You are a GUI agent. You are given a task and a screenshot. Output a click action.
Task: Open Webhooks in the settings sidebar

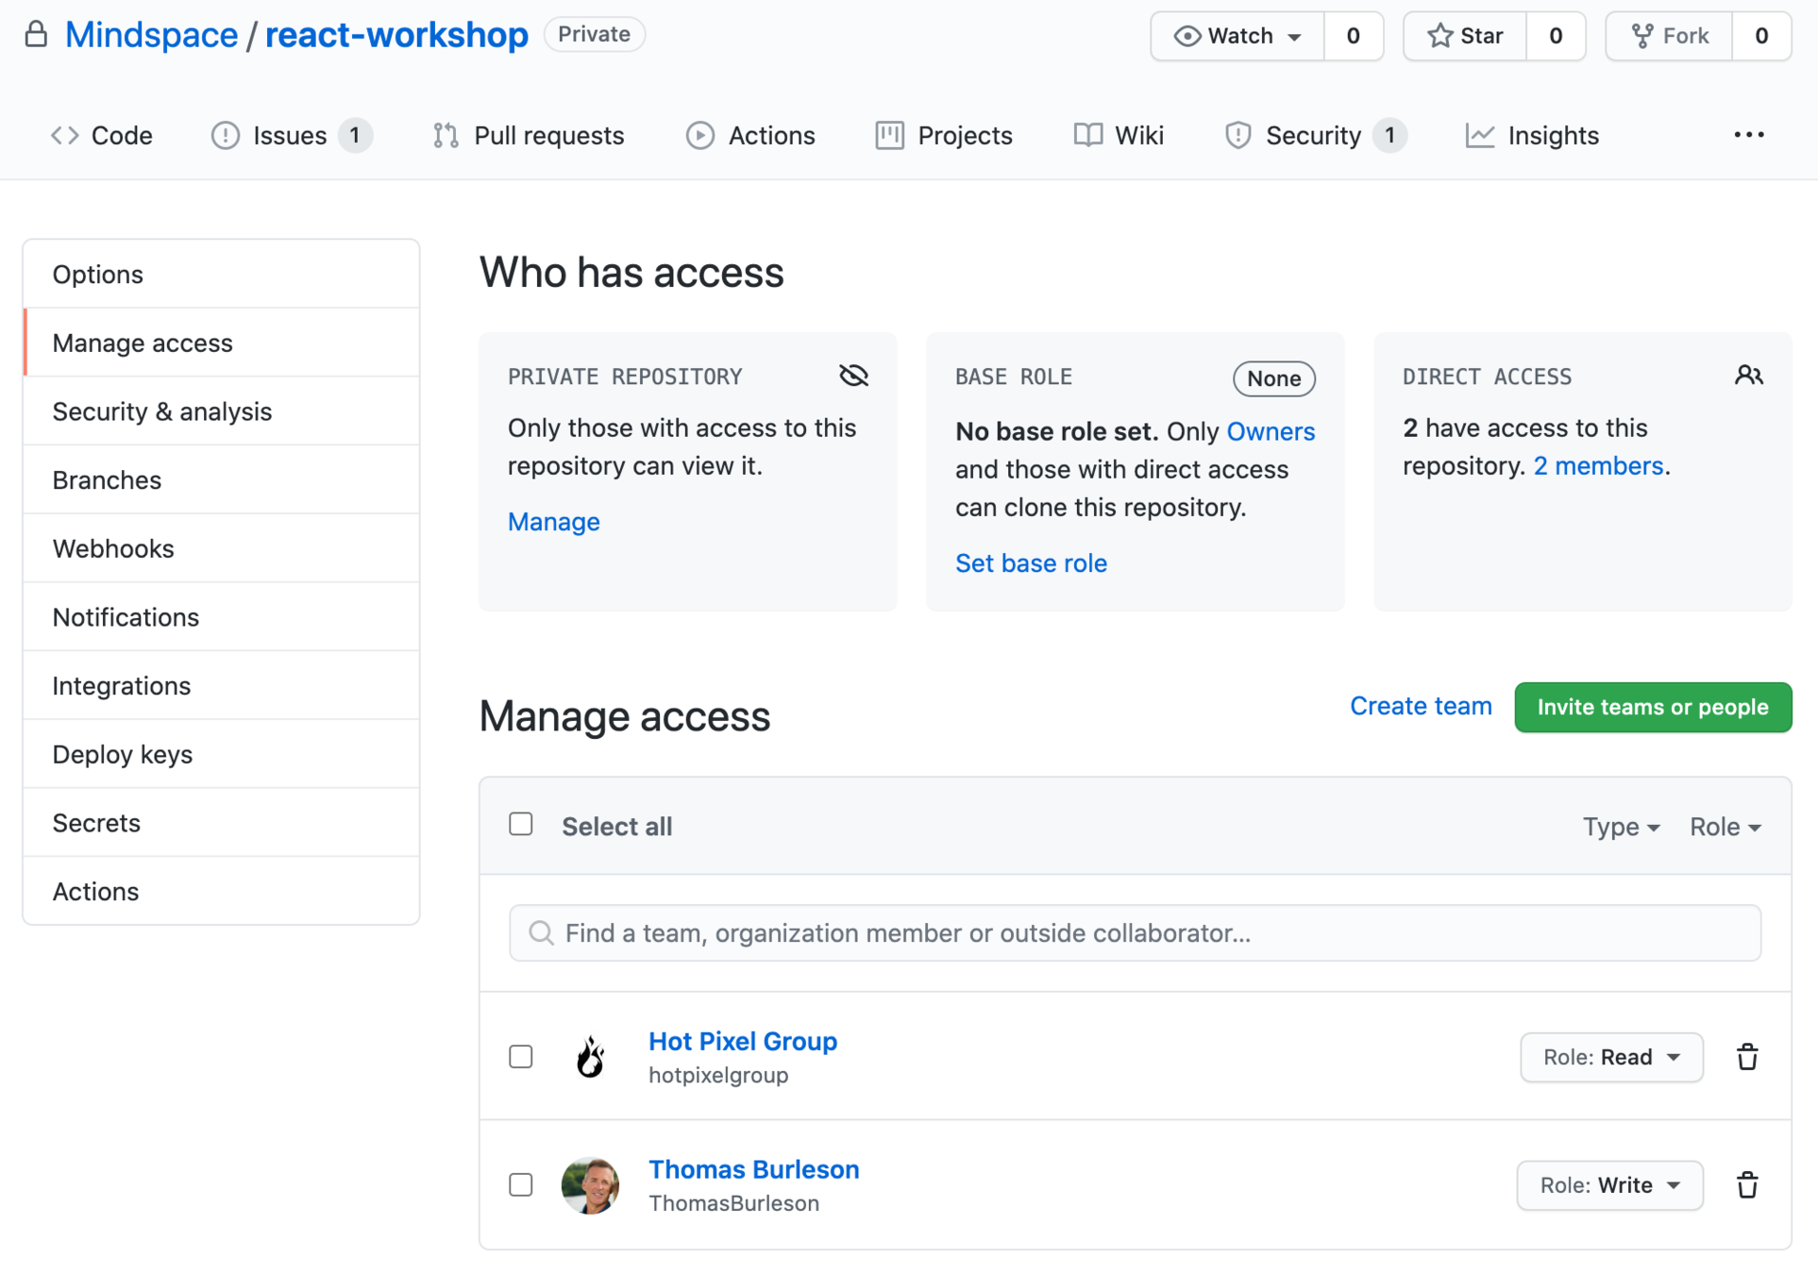click(x=113, y=548)
